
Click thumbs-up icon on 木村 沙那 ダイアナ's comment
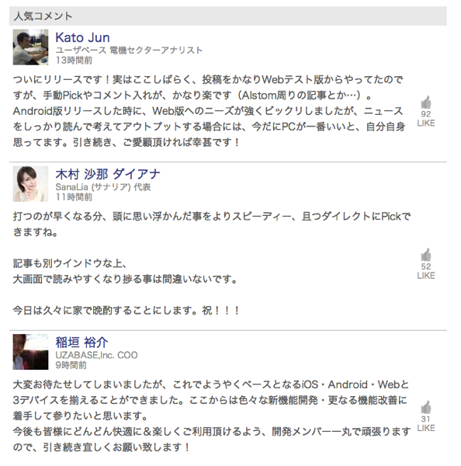coord(425,255)
